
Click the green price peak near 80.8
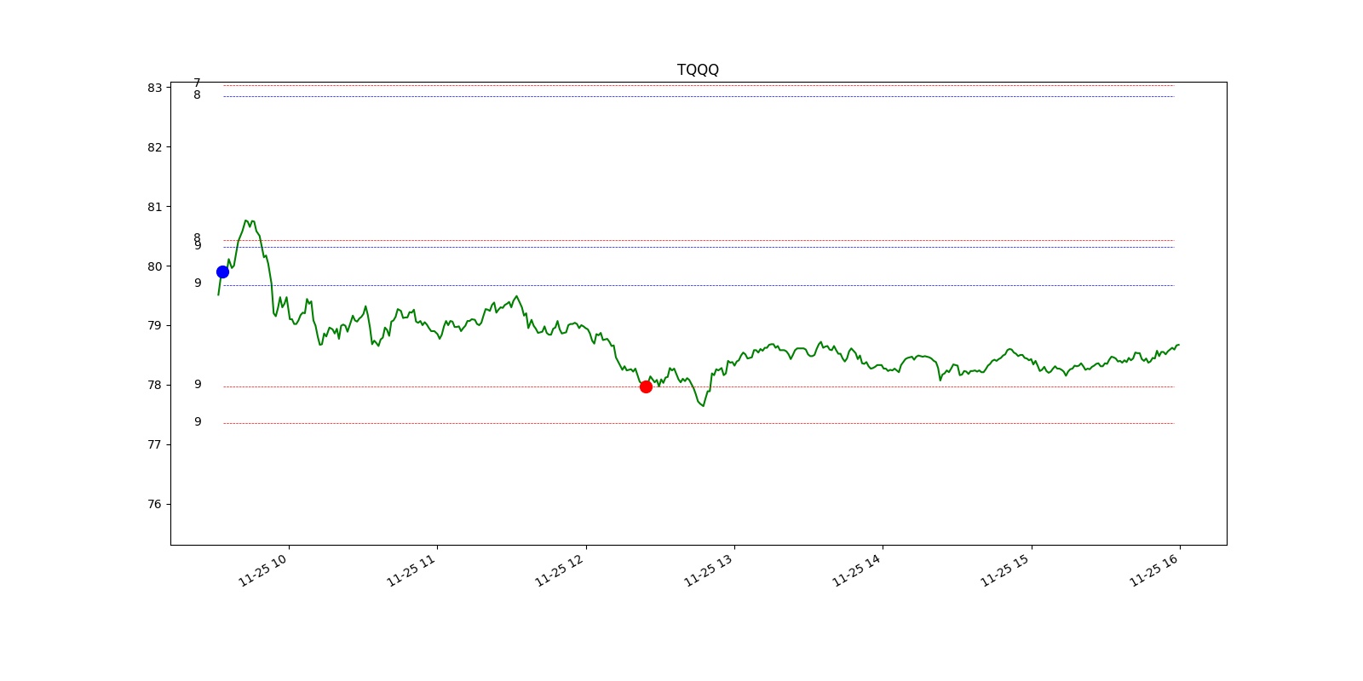(246, 220)
